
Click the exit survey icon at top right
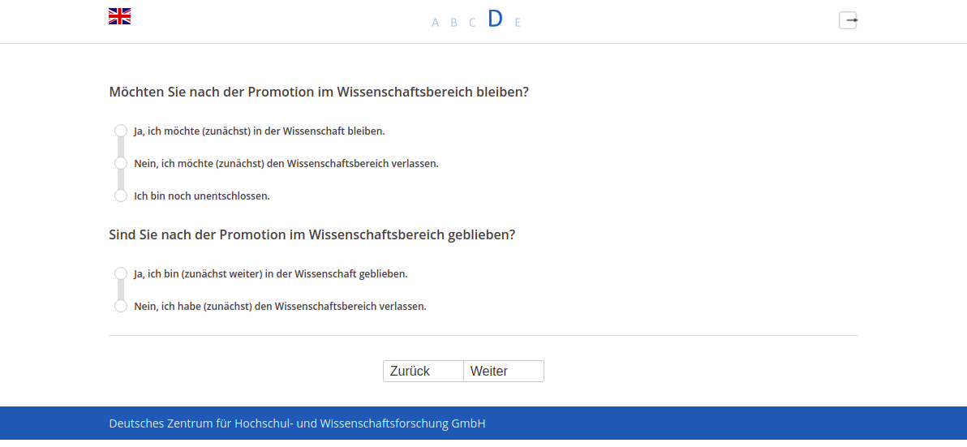(848, 20)
